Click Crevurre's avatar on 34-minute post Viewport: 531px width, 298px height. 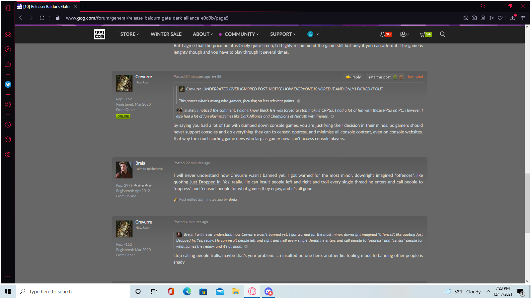124,83
